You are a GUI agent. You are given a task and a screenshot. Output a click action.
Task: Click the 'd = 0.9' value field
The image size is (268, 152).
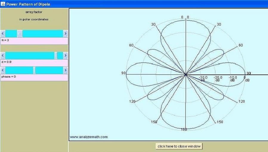[x=34, y=63]
